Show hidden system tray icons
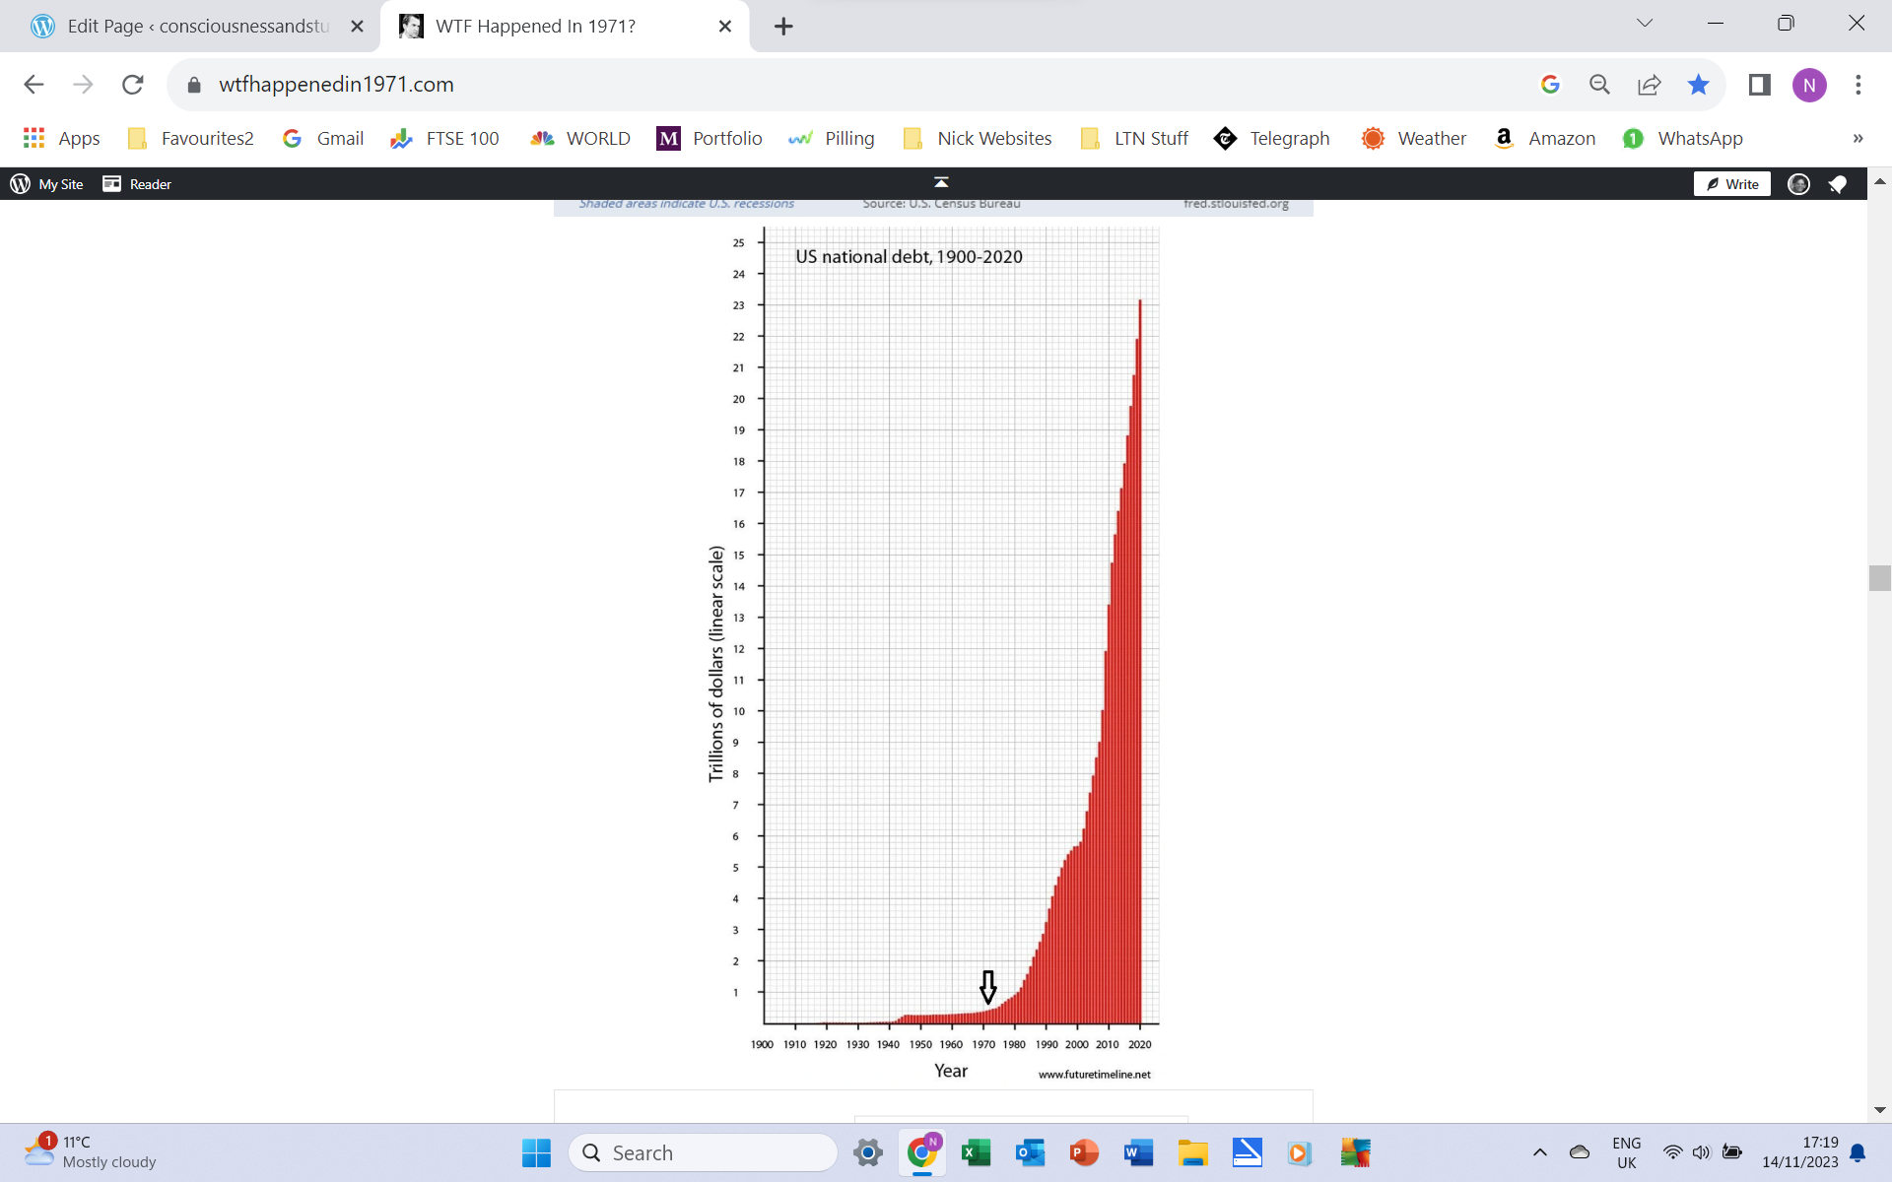This screenshot has width=1892, height=1182. [1539, 1152]
